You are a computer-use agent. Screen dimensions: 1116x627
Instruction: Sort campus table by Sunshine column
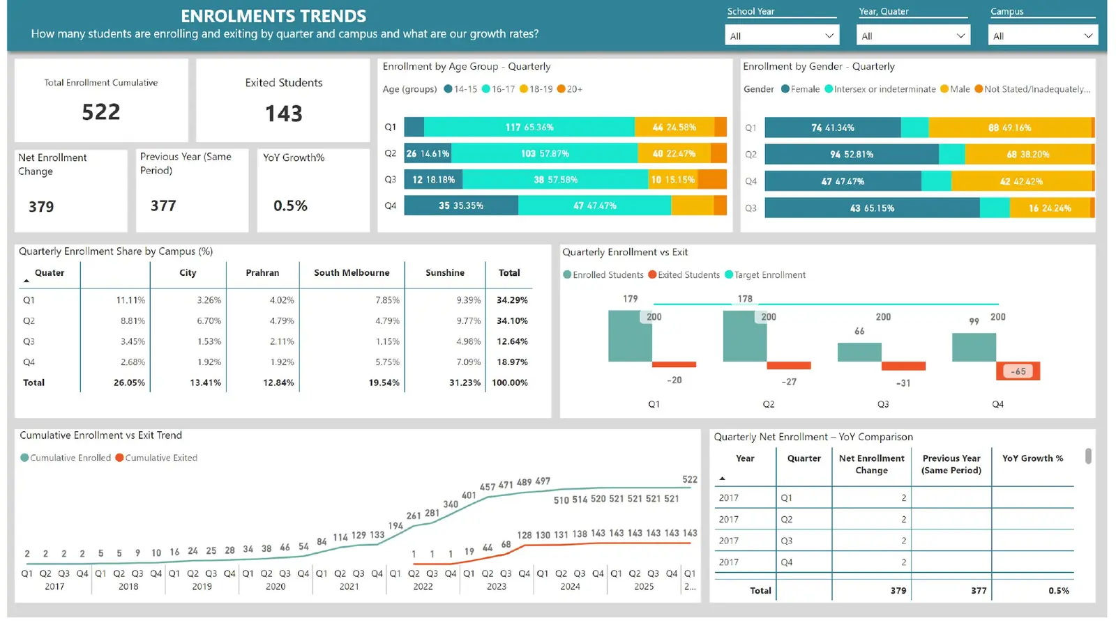pos(445,273)
